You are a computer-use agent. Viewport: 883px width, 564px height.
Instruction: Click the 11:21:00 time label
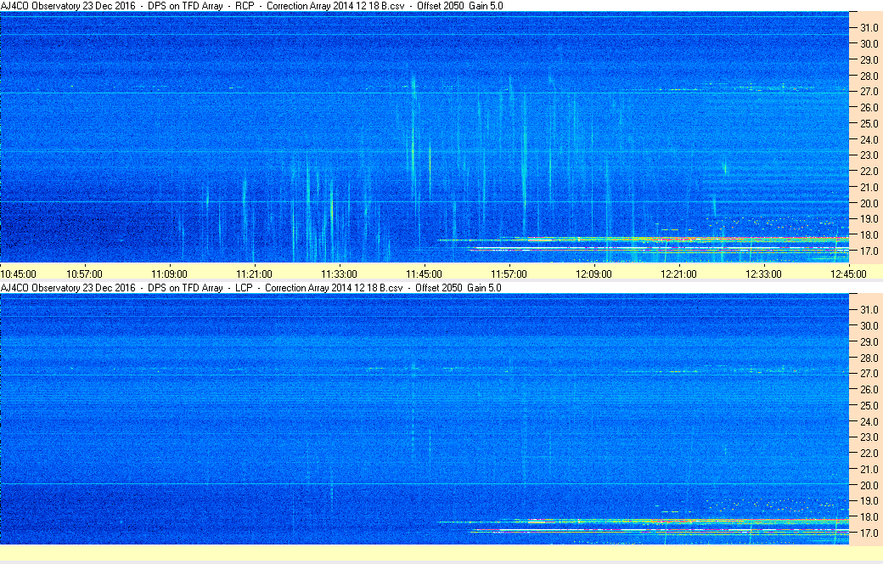254,274
